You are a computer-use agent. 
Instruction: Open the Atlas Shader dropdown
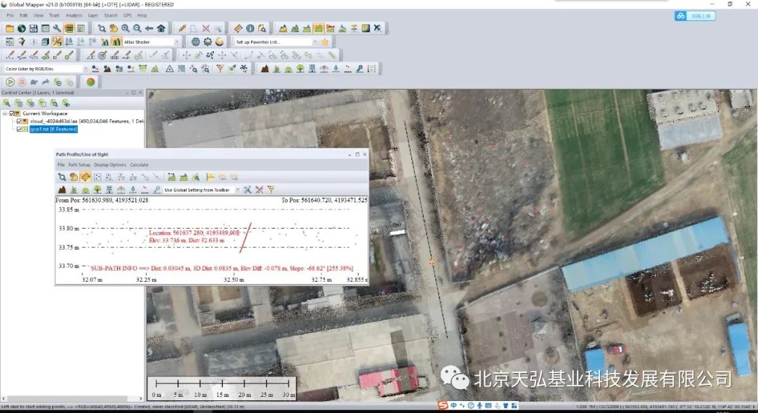pyautogui.click(x=177, y=42)
